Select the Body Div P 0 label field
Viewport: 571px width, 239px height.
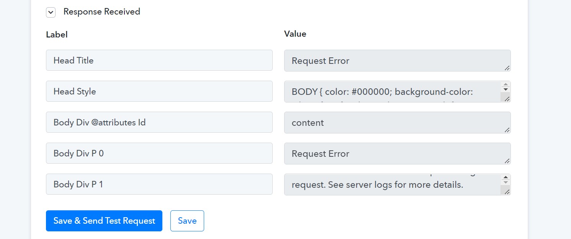(x=159, y=153)
